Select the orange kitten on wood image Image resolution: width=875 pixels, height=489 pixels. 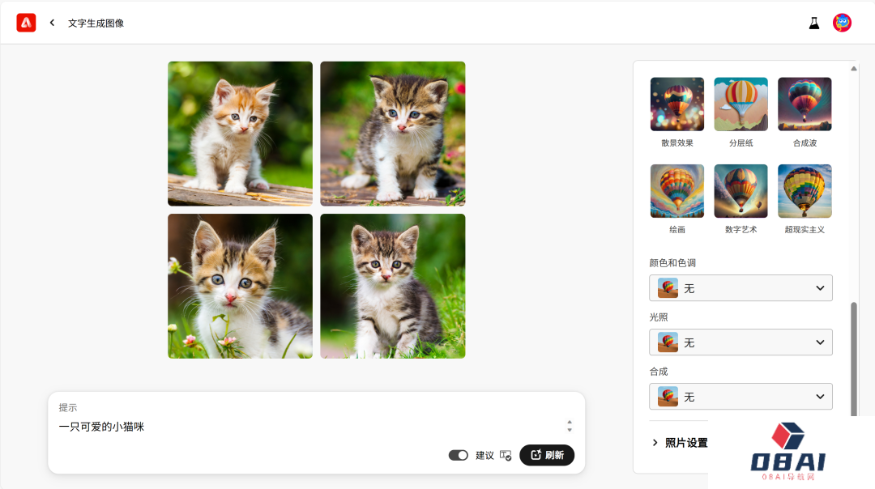240,134
